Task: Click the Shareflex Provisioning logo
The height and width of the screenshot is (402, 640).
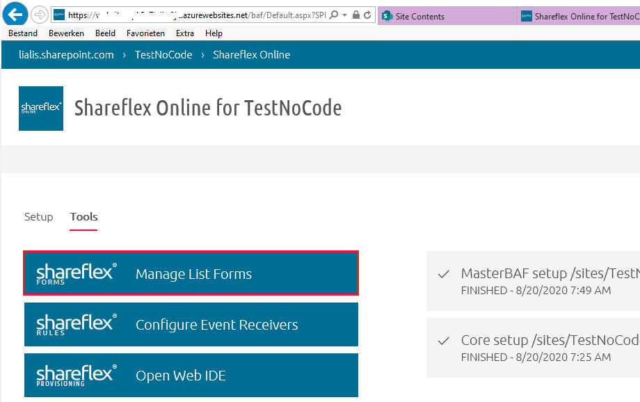Action: 77,376
